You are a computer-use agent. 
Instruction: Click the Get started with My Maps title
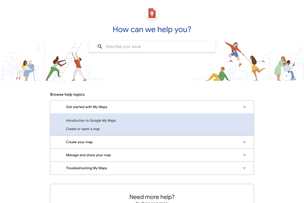click(87, 107)
